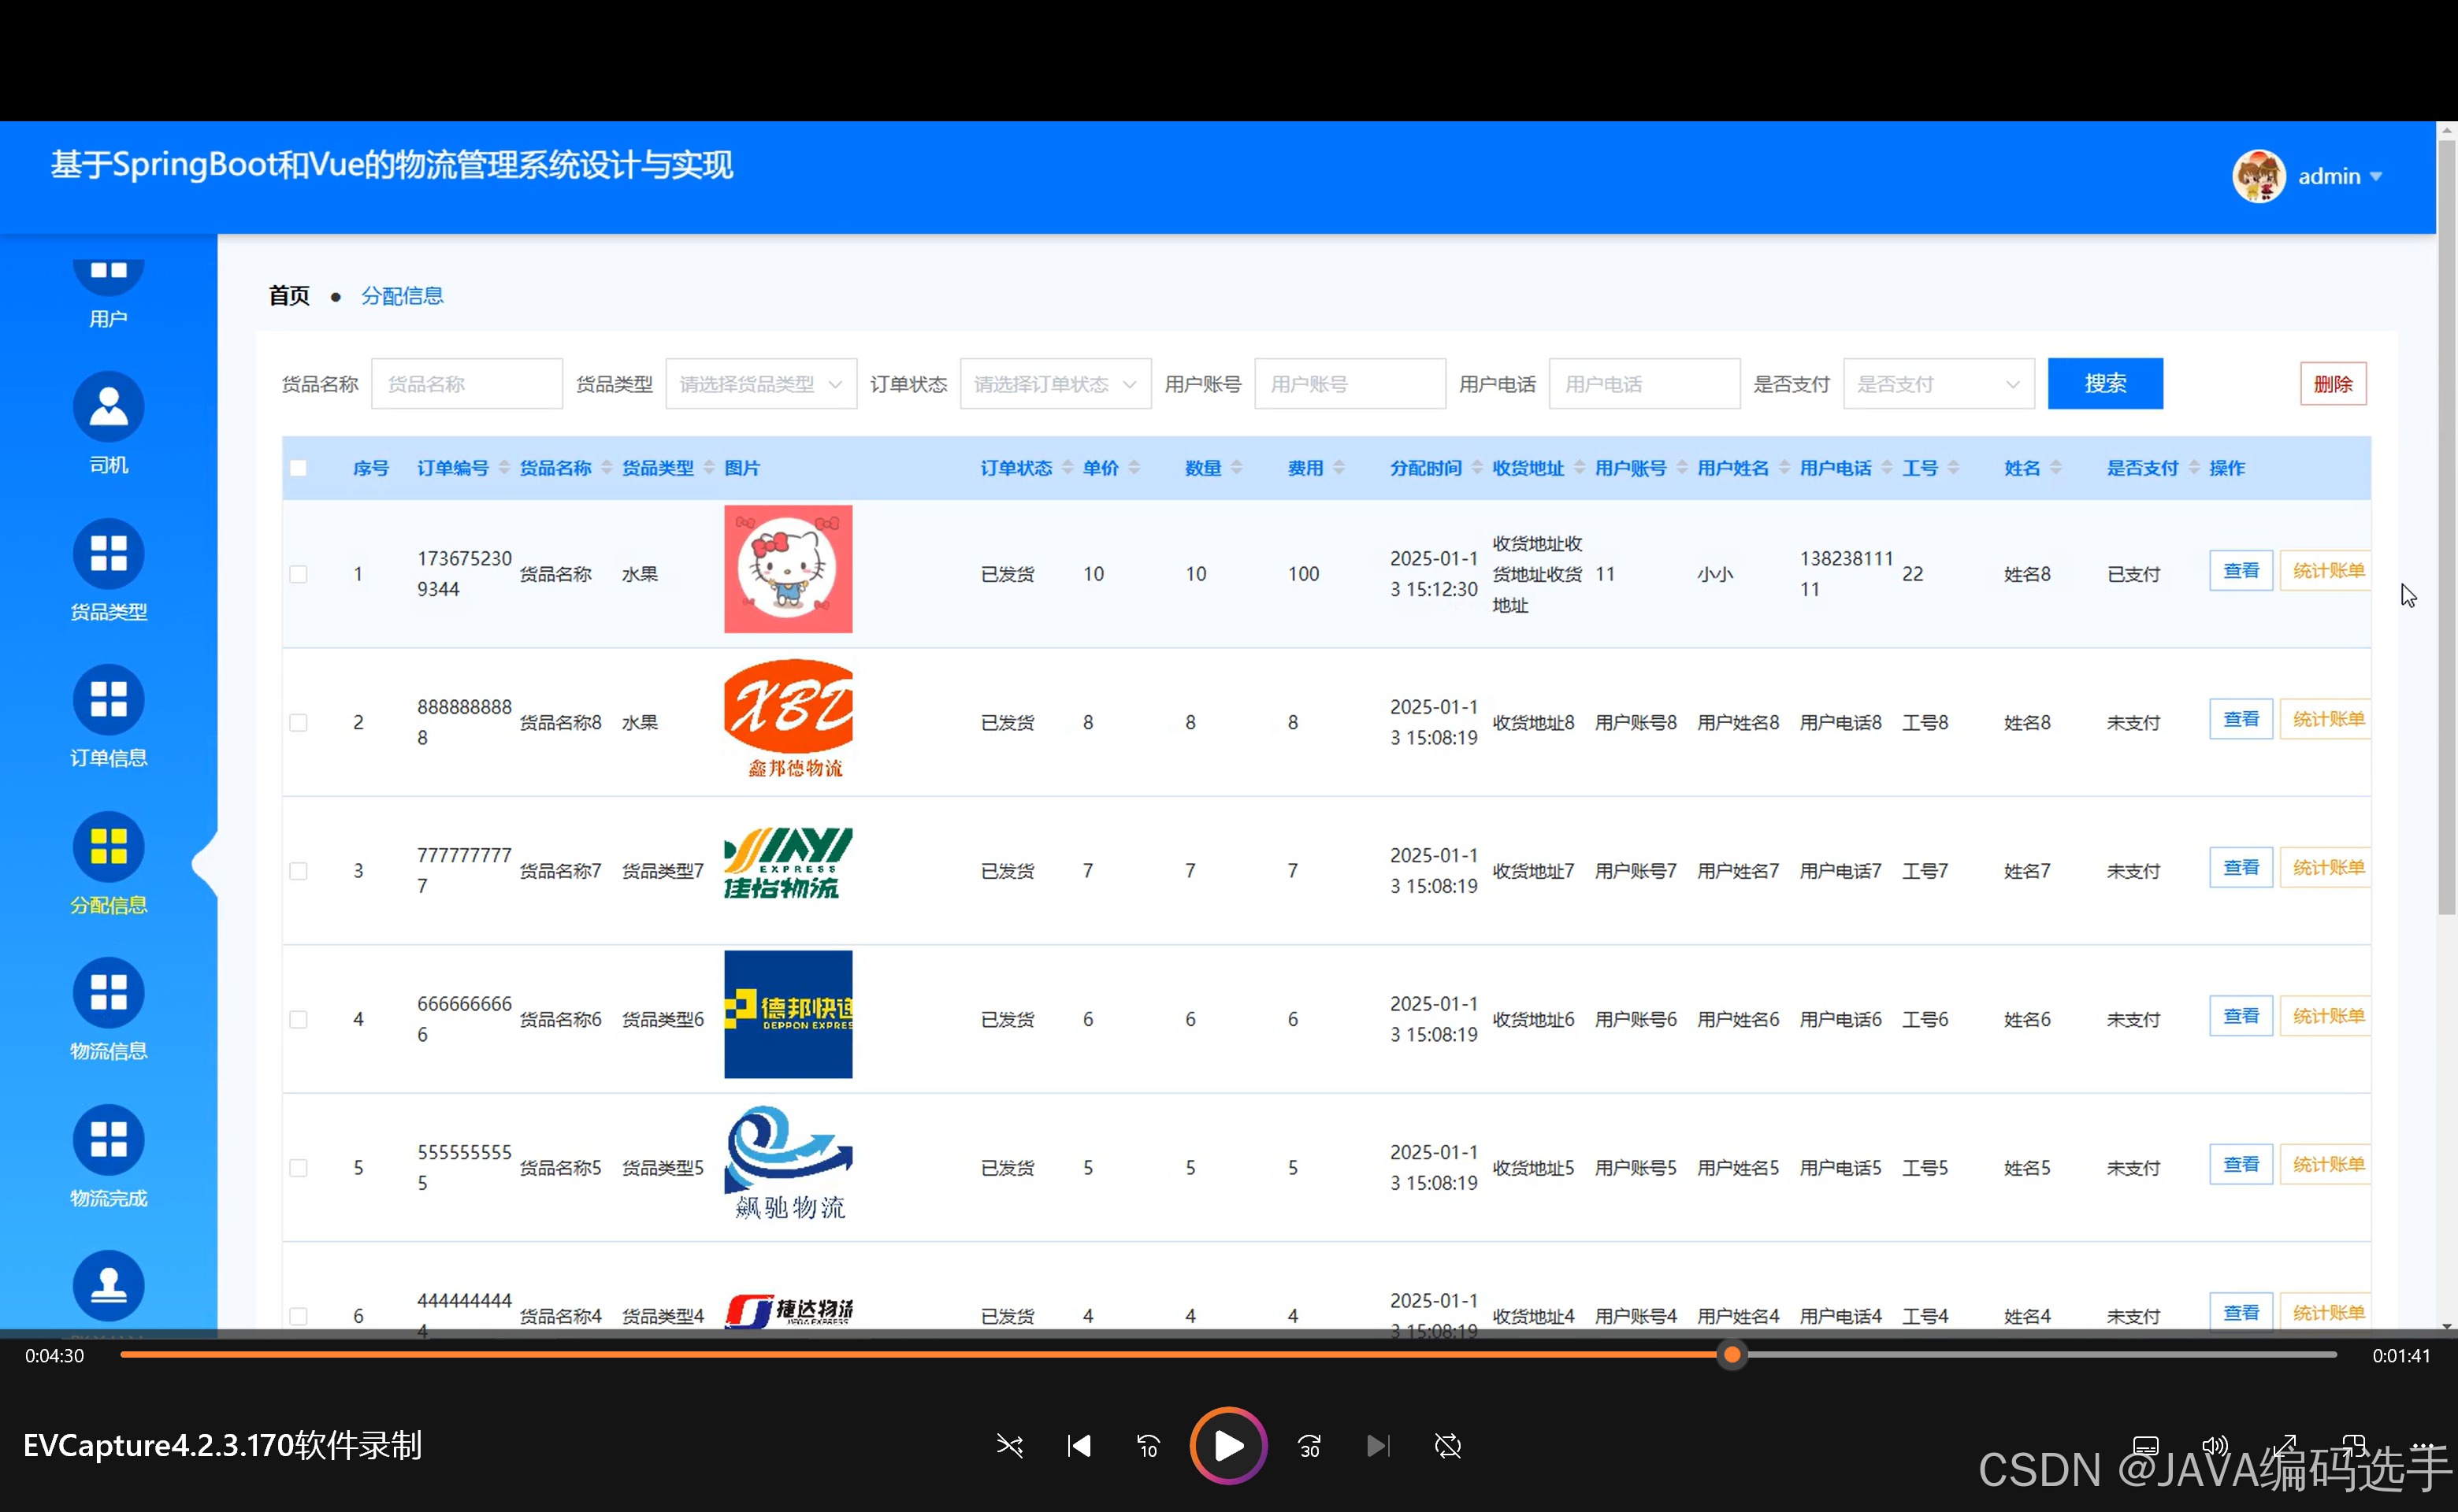Image resolution: width=2458 pixels, height=1512 pixels.
Task: Open the Hello Kitty image in row 1
Action: (787, 569)
